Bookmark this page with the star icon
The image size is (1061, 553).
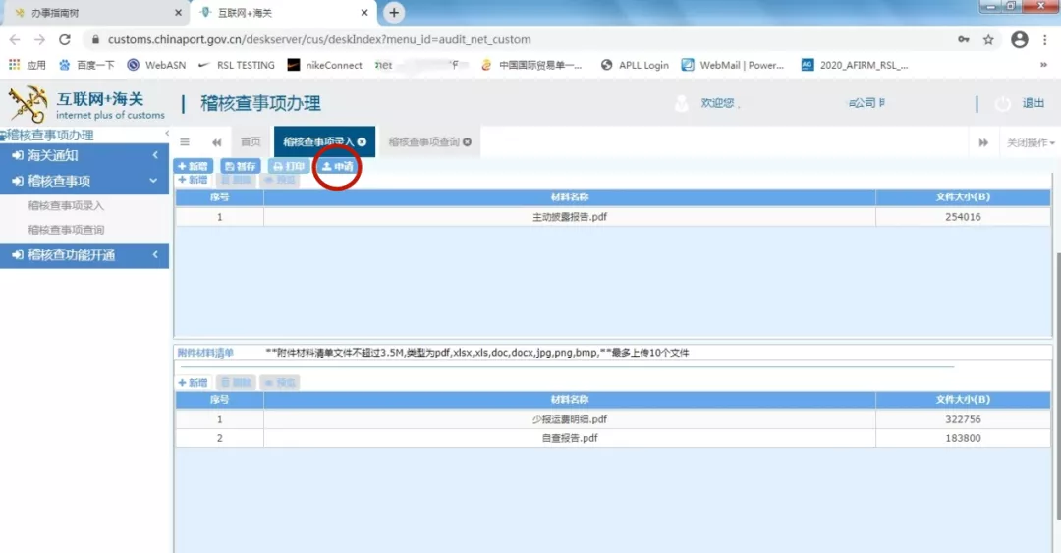point(988,40)
